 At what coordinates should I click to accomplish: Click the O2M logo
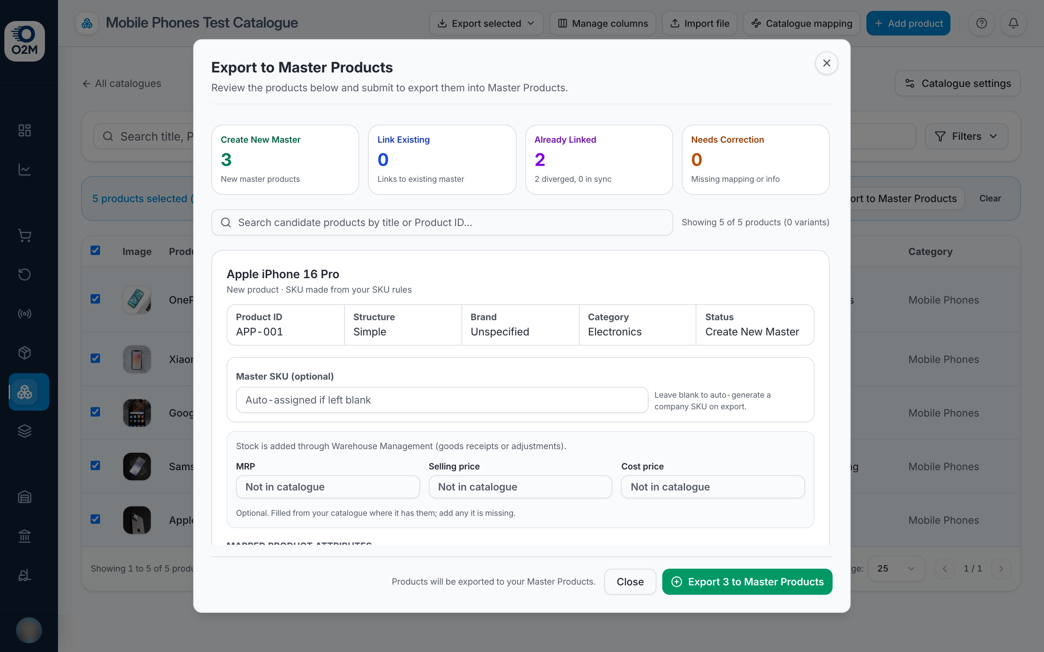point(25,41)
